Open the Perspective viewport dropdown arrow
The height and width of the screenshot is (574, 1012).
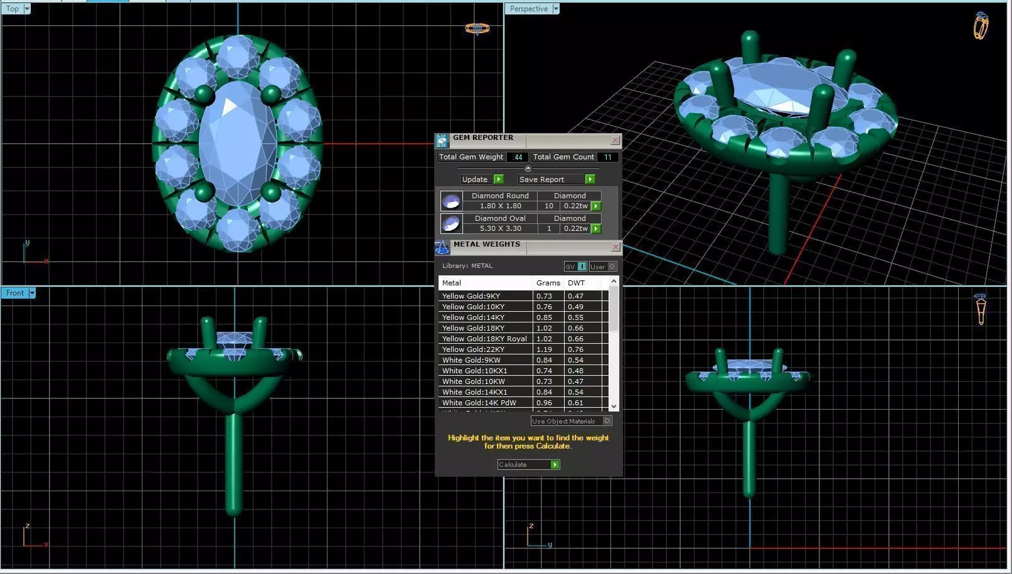point(555,9)
